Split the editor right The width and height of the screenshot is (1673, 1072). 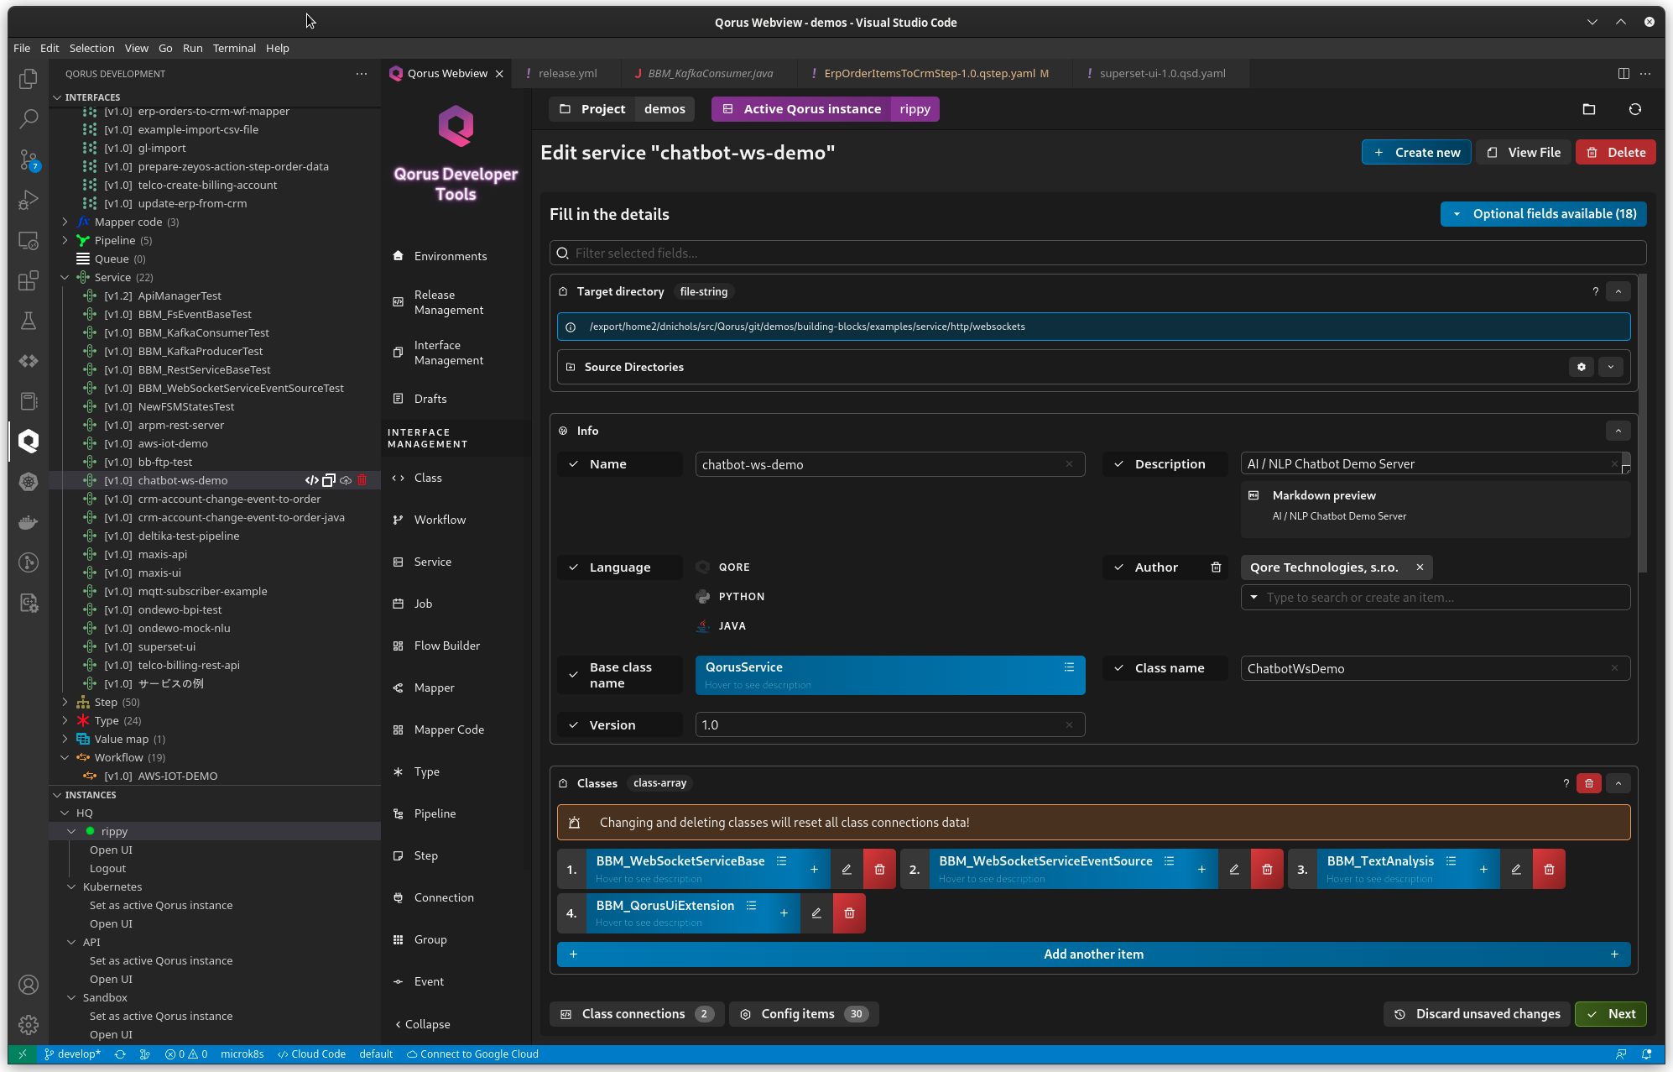(x=1623, y=73)
